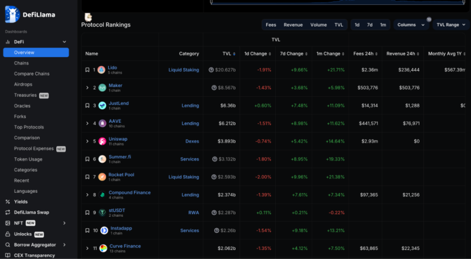Bookmark the Rocket Pool protocol

(x=87, y=177)
